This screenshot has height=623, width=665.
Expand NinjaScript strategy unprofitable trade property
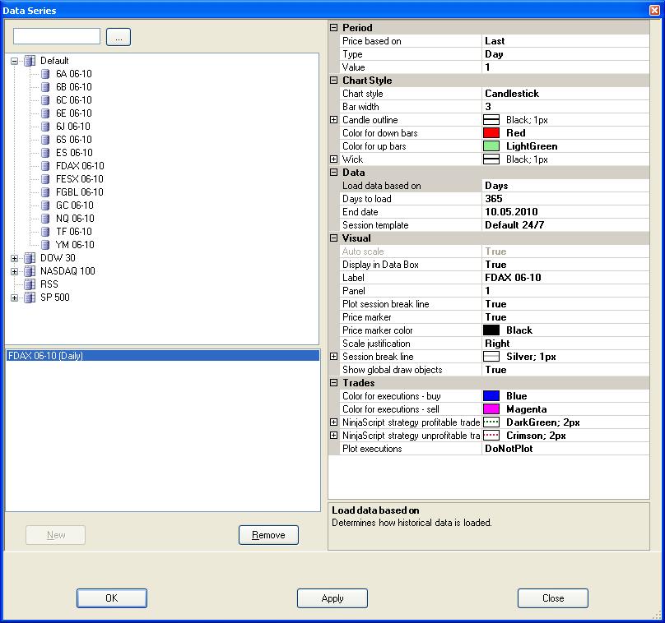[334, 436]
